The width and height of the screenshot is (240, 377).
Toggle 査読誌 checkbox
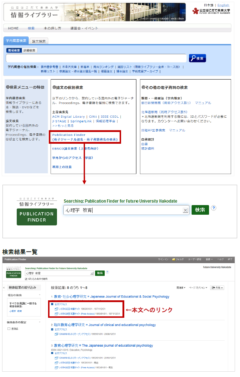point(9,329)
